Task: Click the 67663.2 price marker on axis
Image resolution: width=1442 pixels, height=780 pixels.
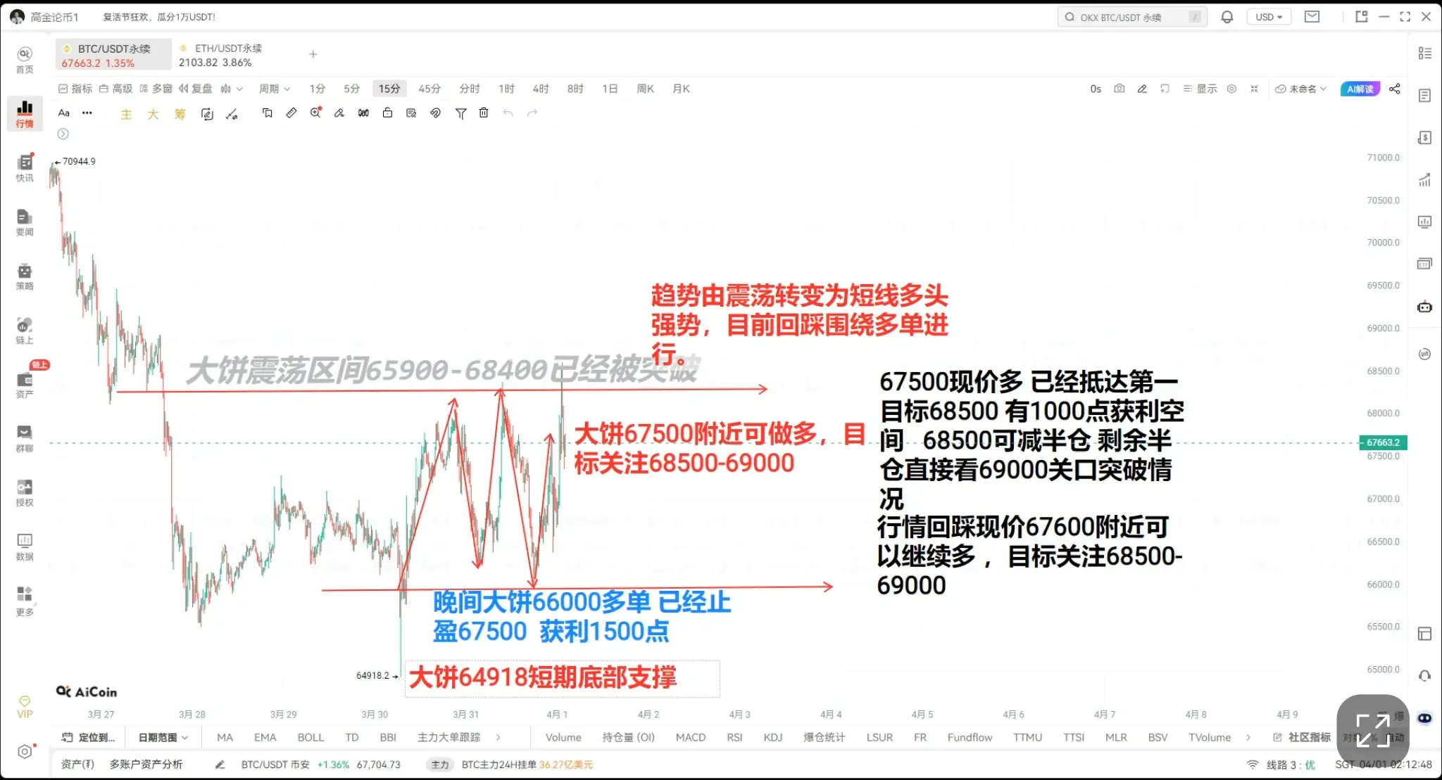Action: pyautogui.click(x=1382, y=442)
